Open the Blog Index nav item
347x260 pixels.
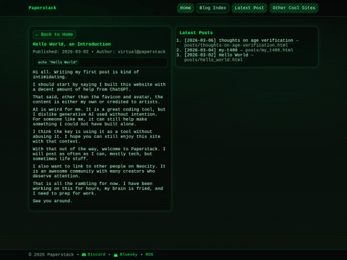[x=213, y=8]
